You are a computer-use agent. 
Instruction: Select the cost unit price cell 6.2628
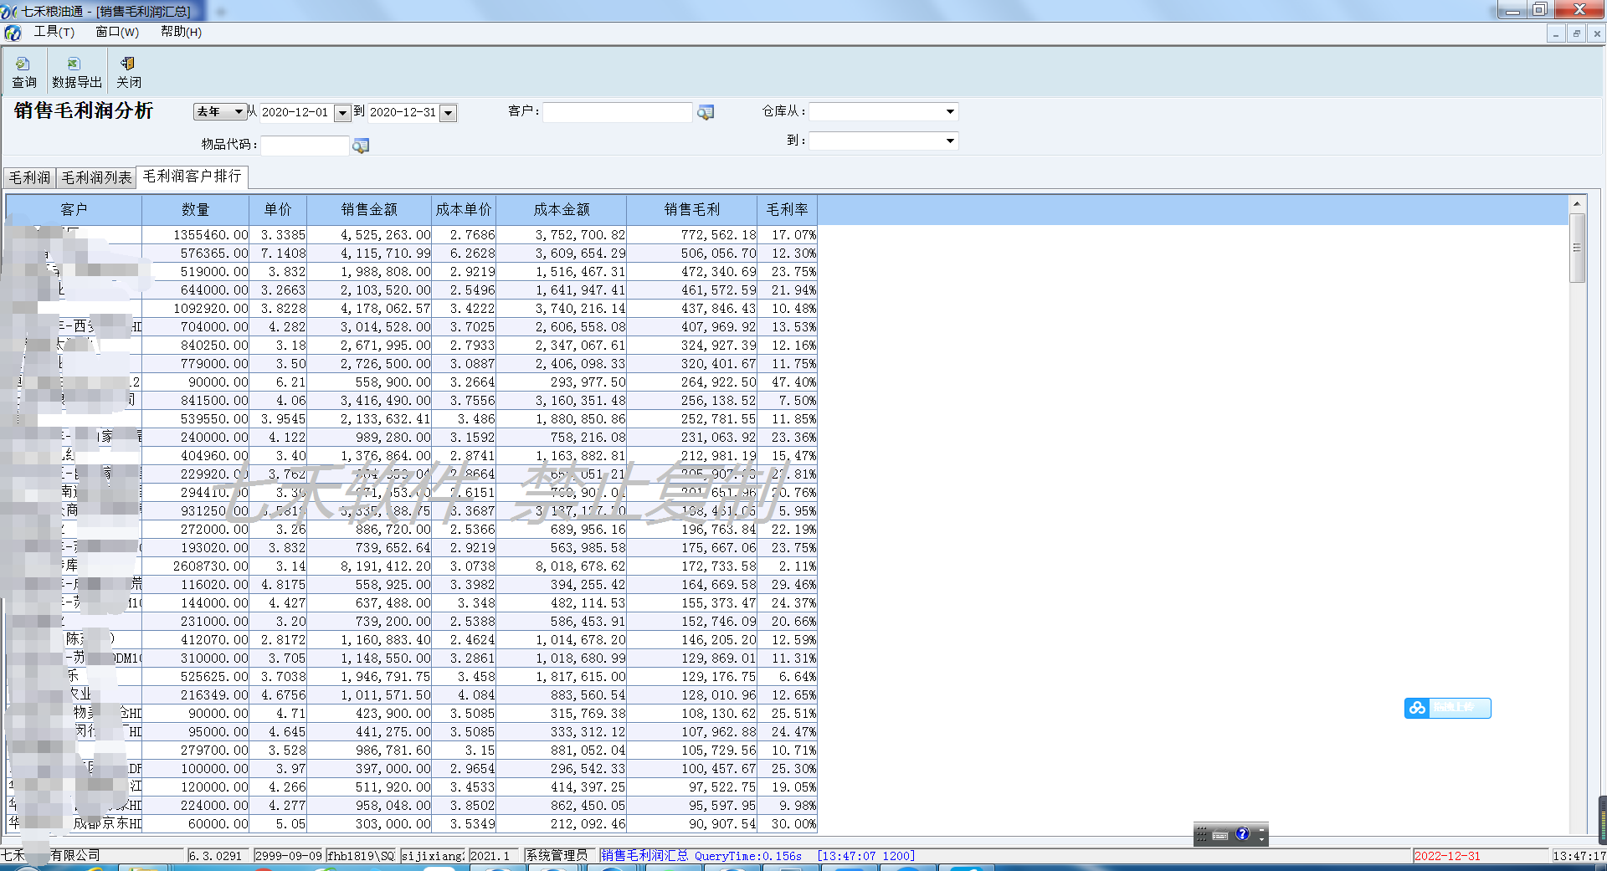point(464,254)
